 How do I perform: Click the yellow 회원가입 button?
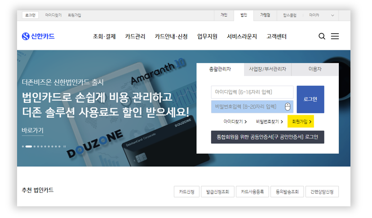pos(301,121)
